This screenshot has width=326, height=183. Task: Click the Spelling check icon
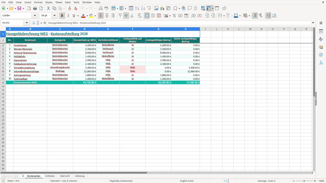tap(106, 8)
